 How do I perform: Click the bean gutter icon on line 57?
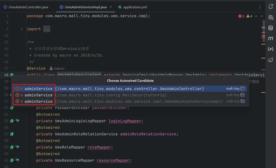pyautogui.click(x=12, y=134)
